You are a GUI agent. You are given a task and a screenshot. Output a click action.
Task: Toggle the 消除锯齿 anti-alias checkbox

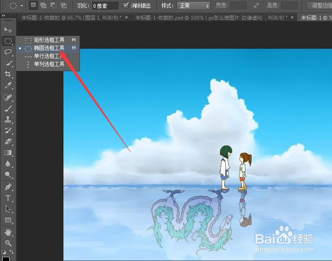point(126,6)
